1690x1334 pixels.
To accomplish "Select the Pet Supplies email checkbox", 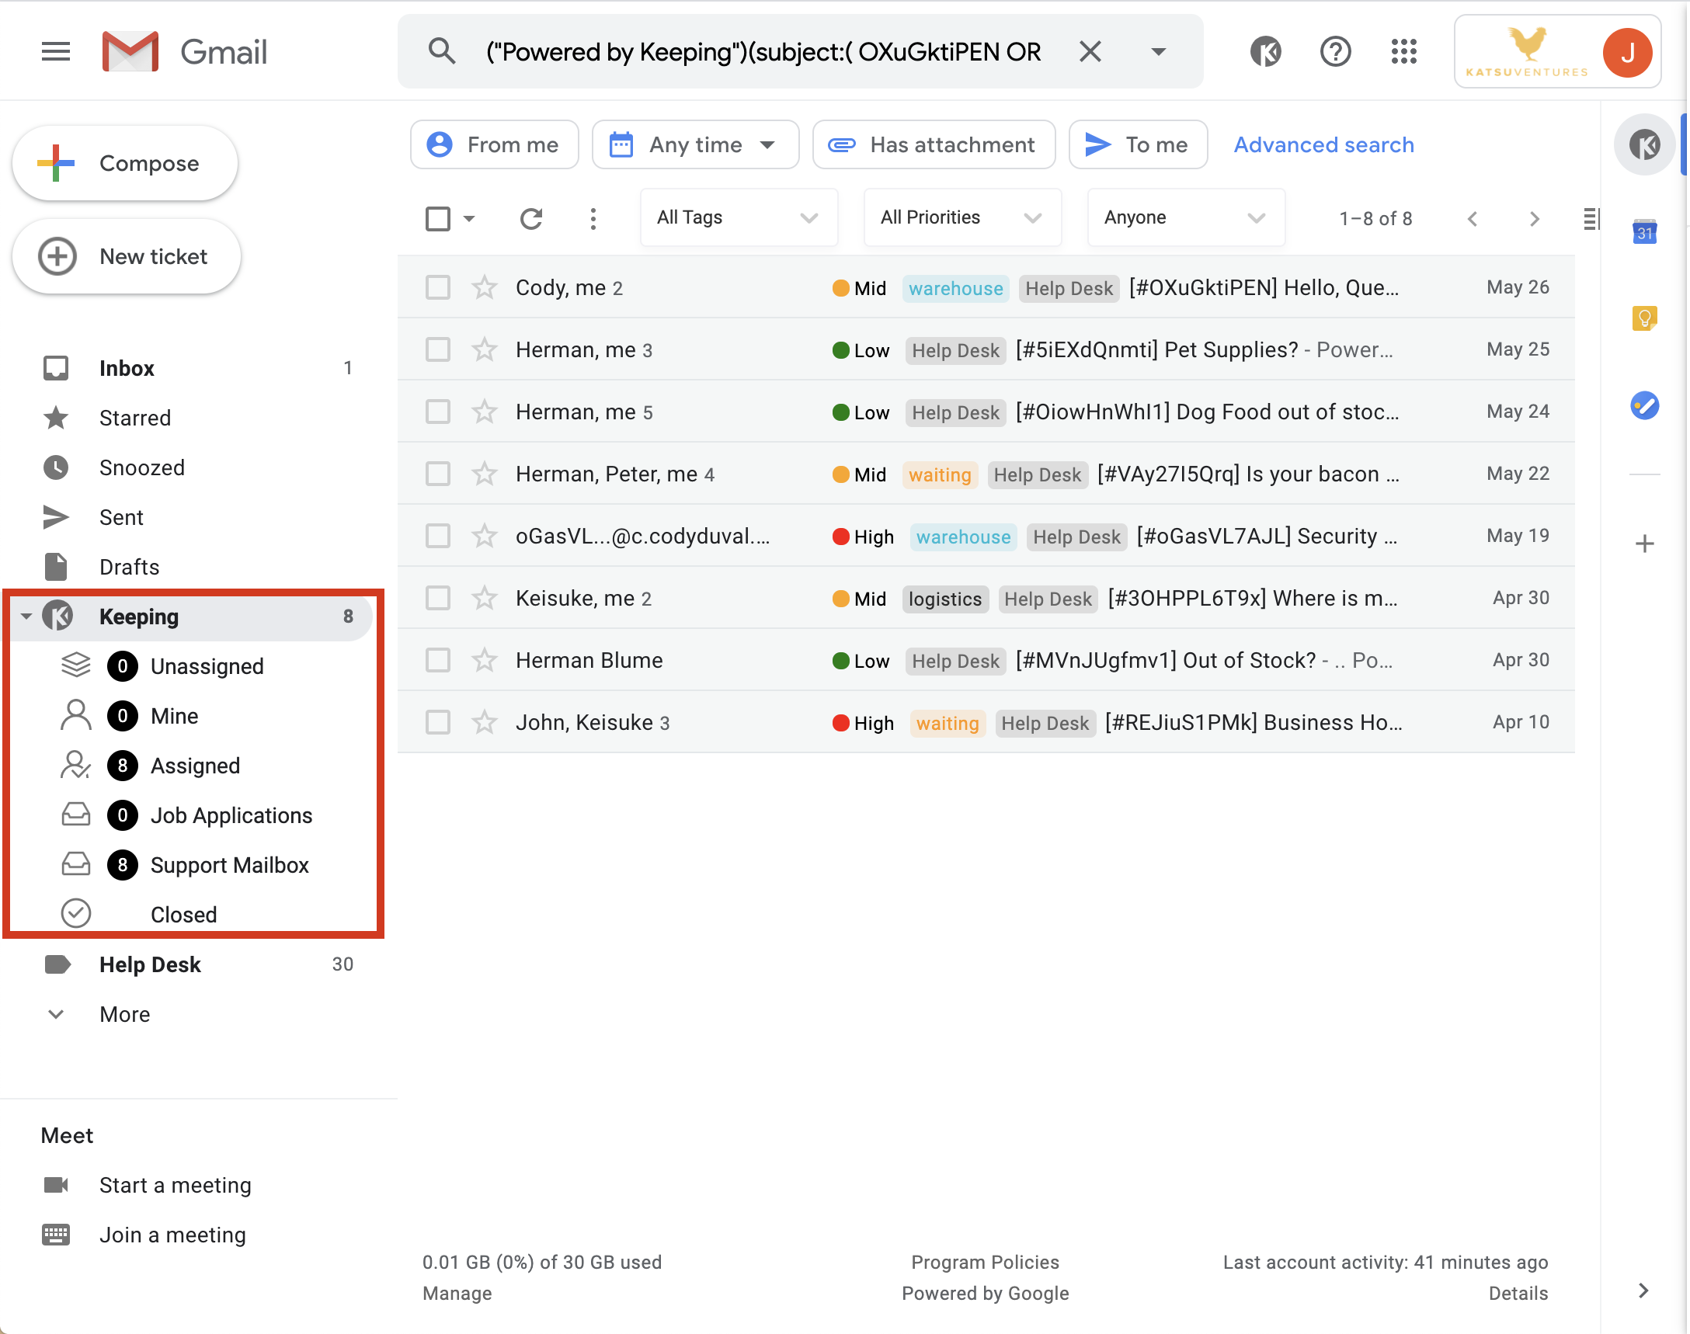I will pyautogui.click(x=437, y=349).
